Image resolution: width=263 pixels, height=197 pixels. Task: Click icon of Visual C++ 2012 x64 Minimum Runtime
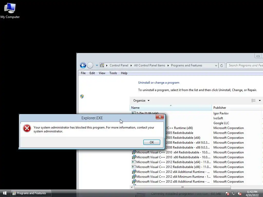pos(134,176)
